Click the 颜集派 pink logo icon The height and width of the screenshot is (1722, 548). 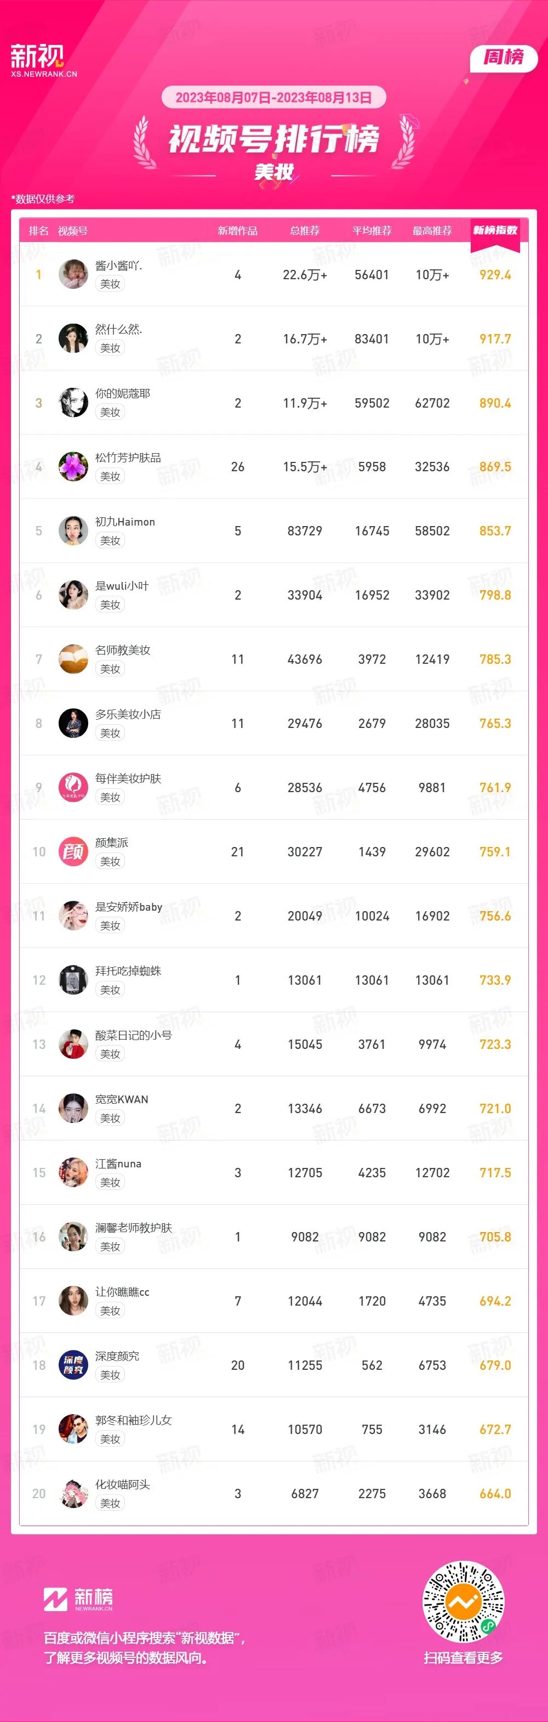(73, 851)
